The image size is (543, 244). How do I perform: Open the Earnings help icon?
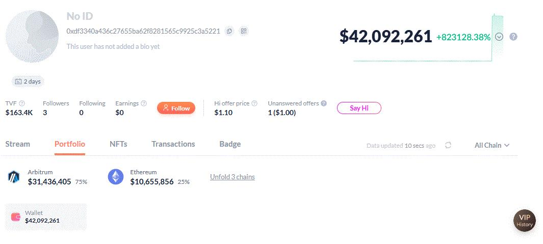144,103
